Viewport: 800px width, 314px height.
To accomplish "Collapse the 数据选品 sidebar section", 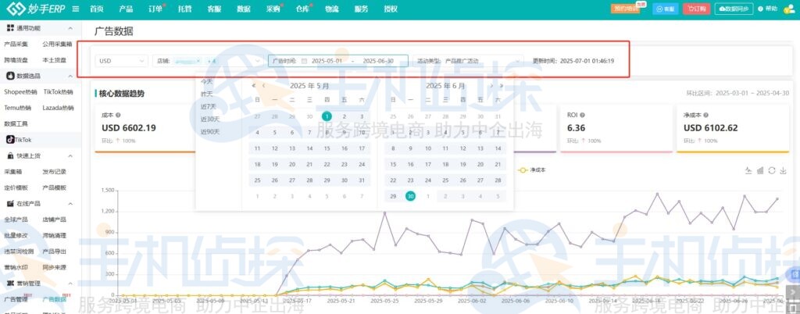I will 70,76.
